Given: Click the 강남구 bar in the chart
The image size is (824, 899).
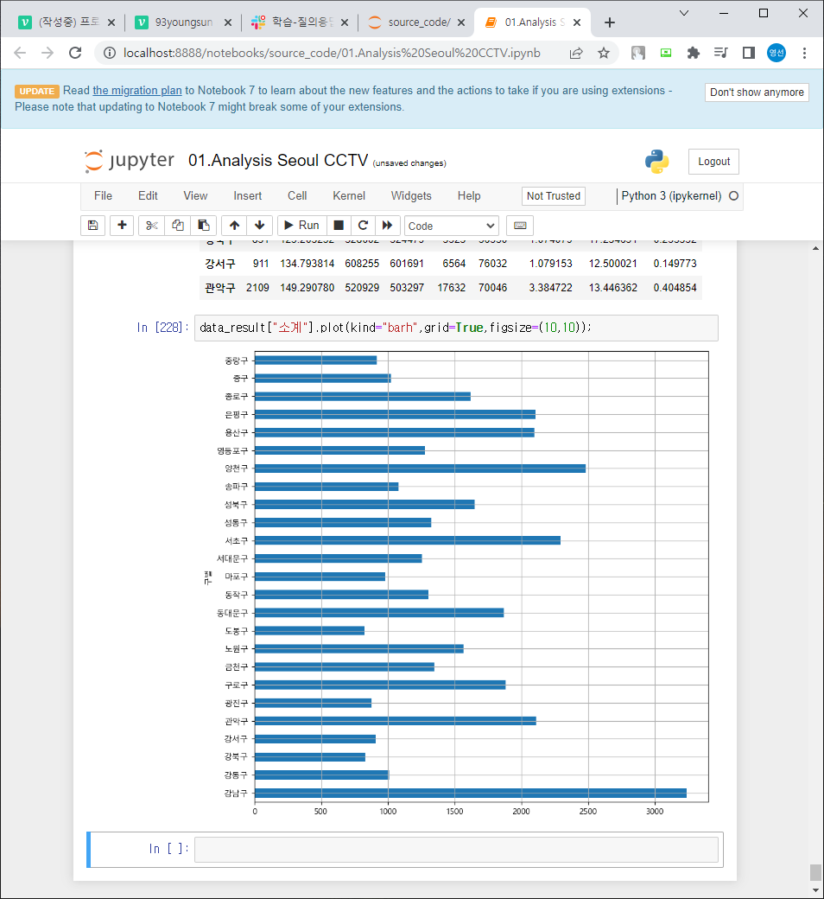Looking at the screenshot, I should point(471,793).
